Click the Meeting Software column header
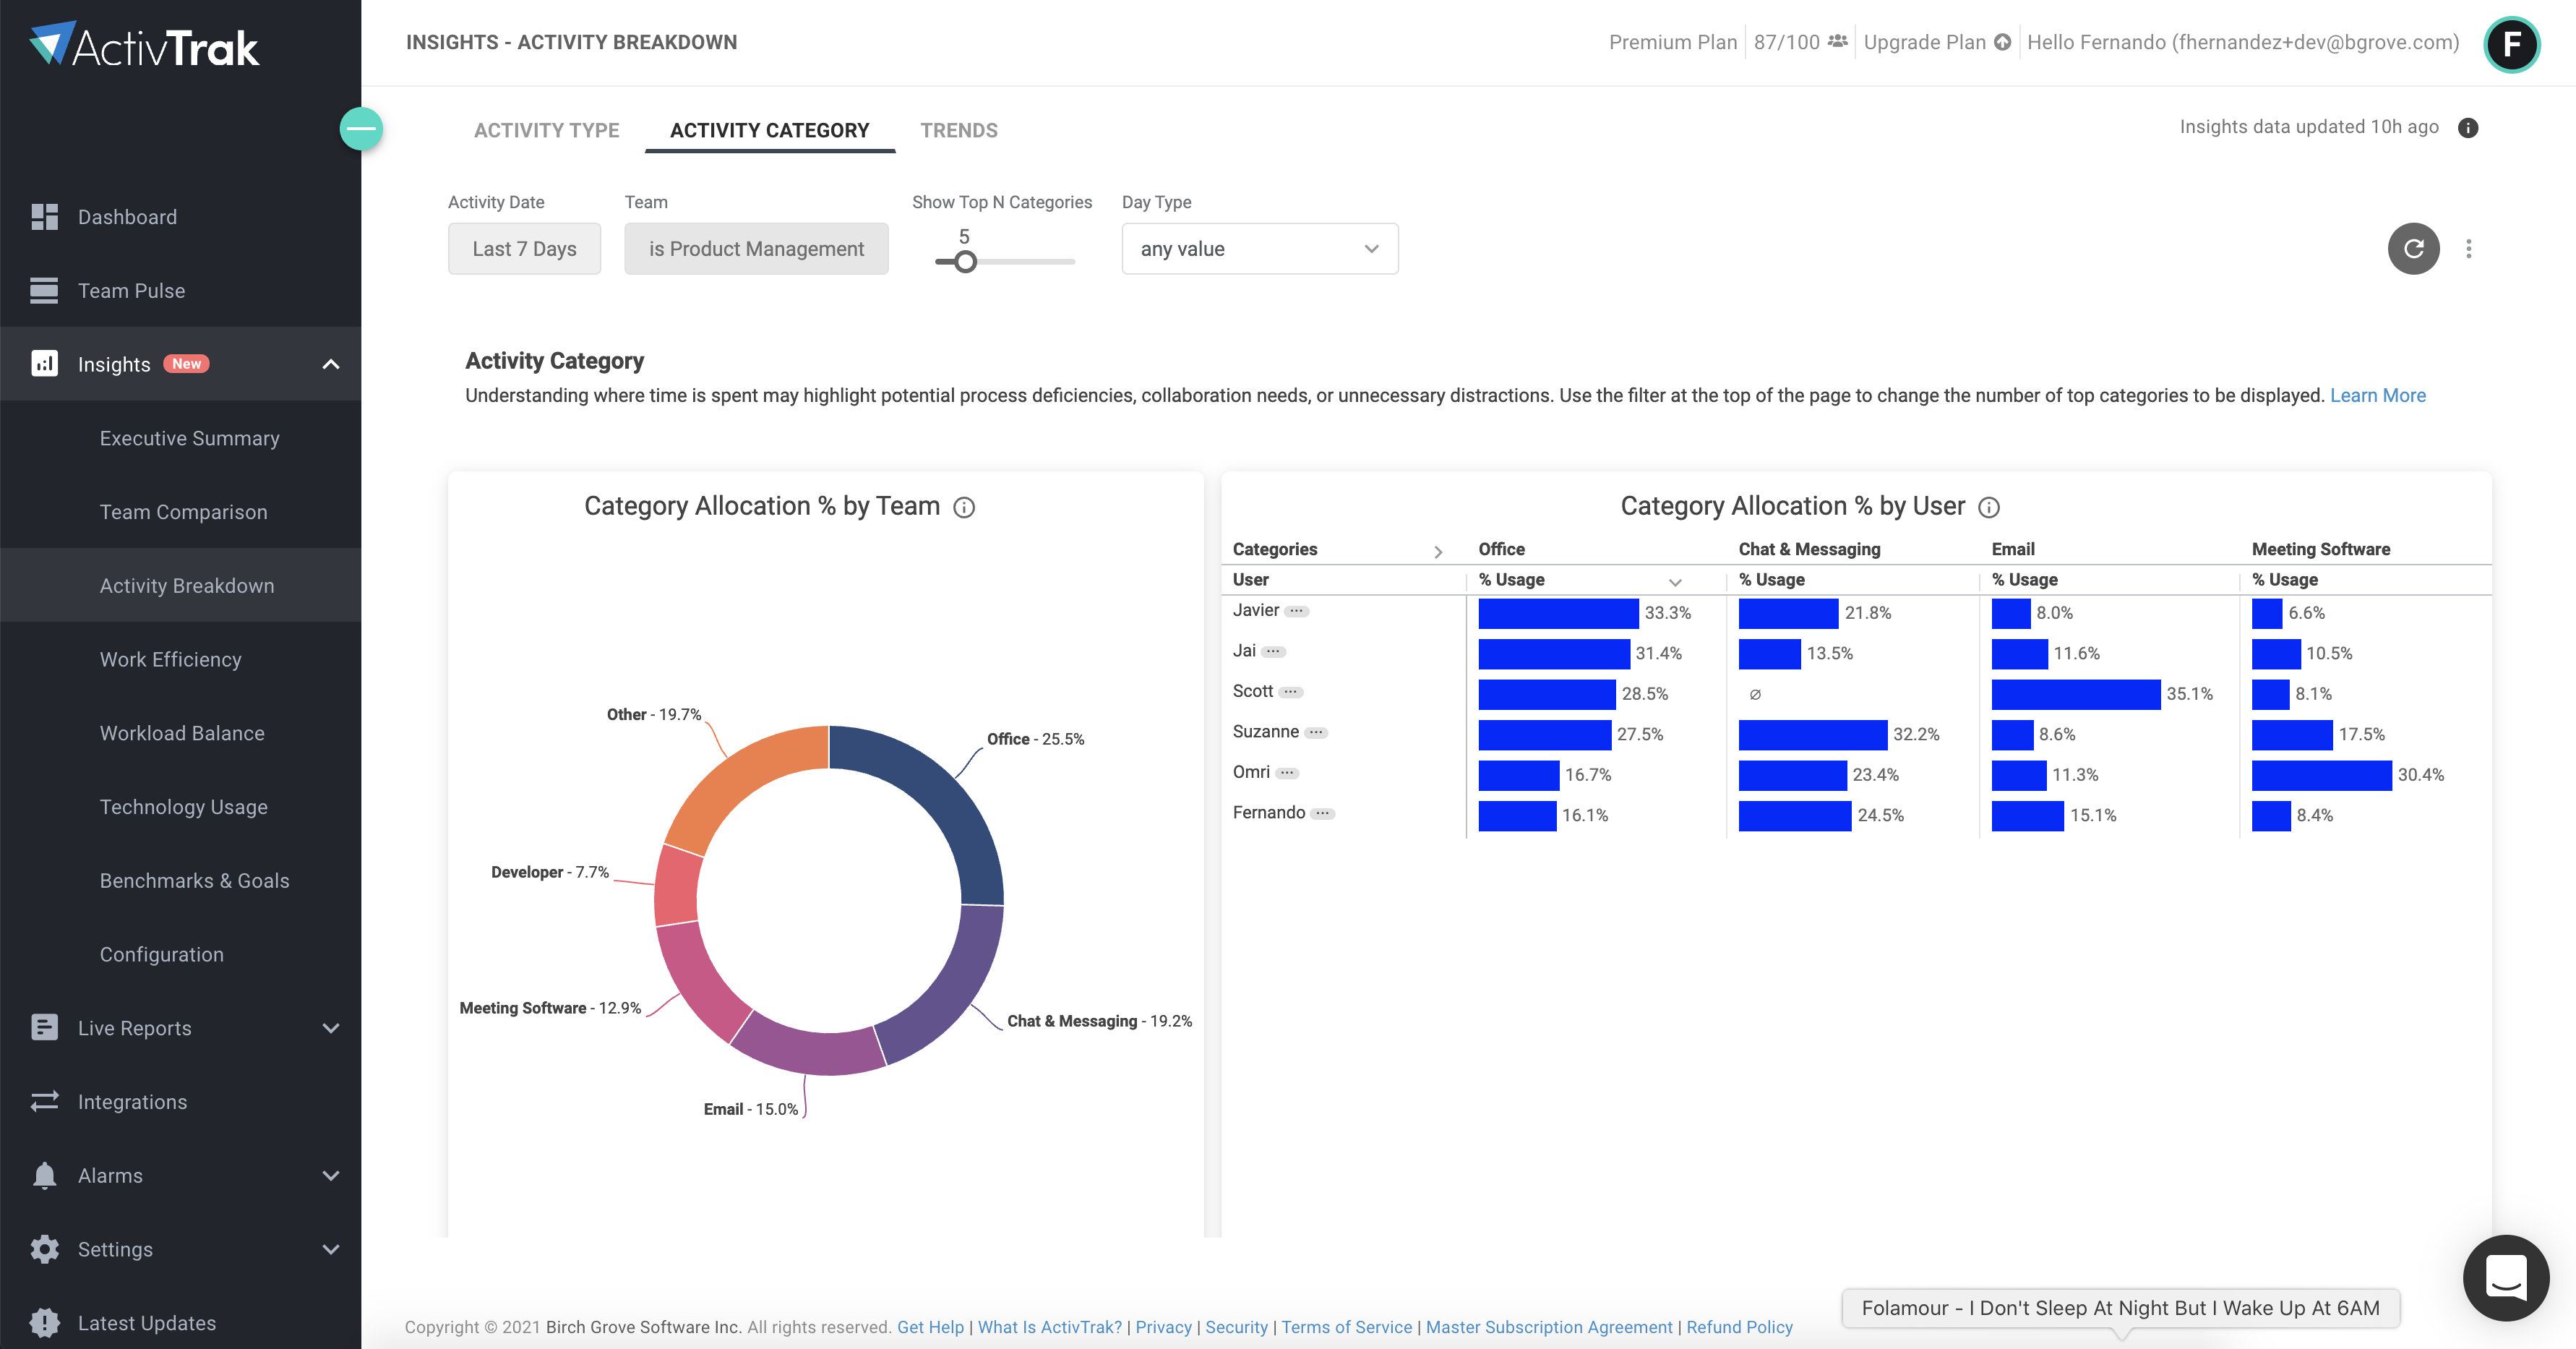 (x=2320, y=549)
